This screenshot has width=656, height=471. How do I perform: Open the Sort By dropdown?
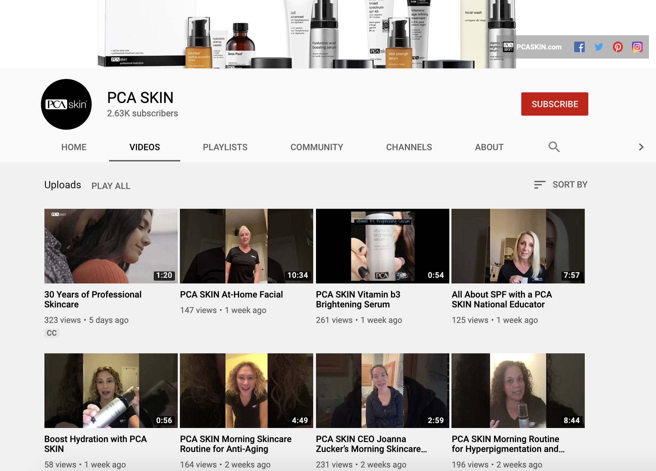tap(561, 185)
